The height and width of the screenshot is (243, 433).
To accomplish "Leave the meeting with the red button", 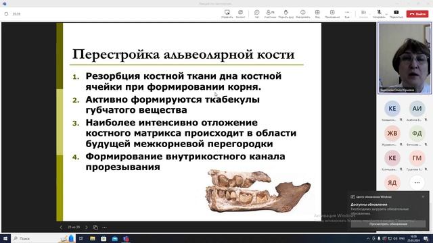I will click(417, 13).
